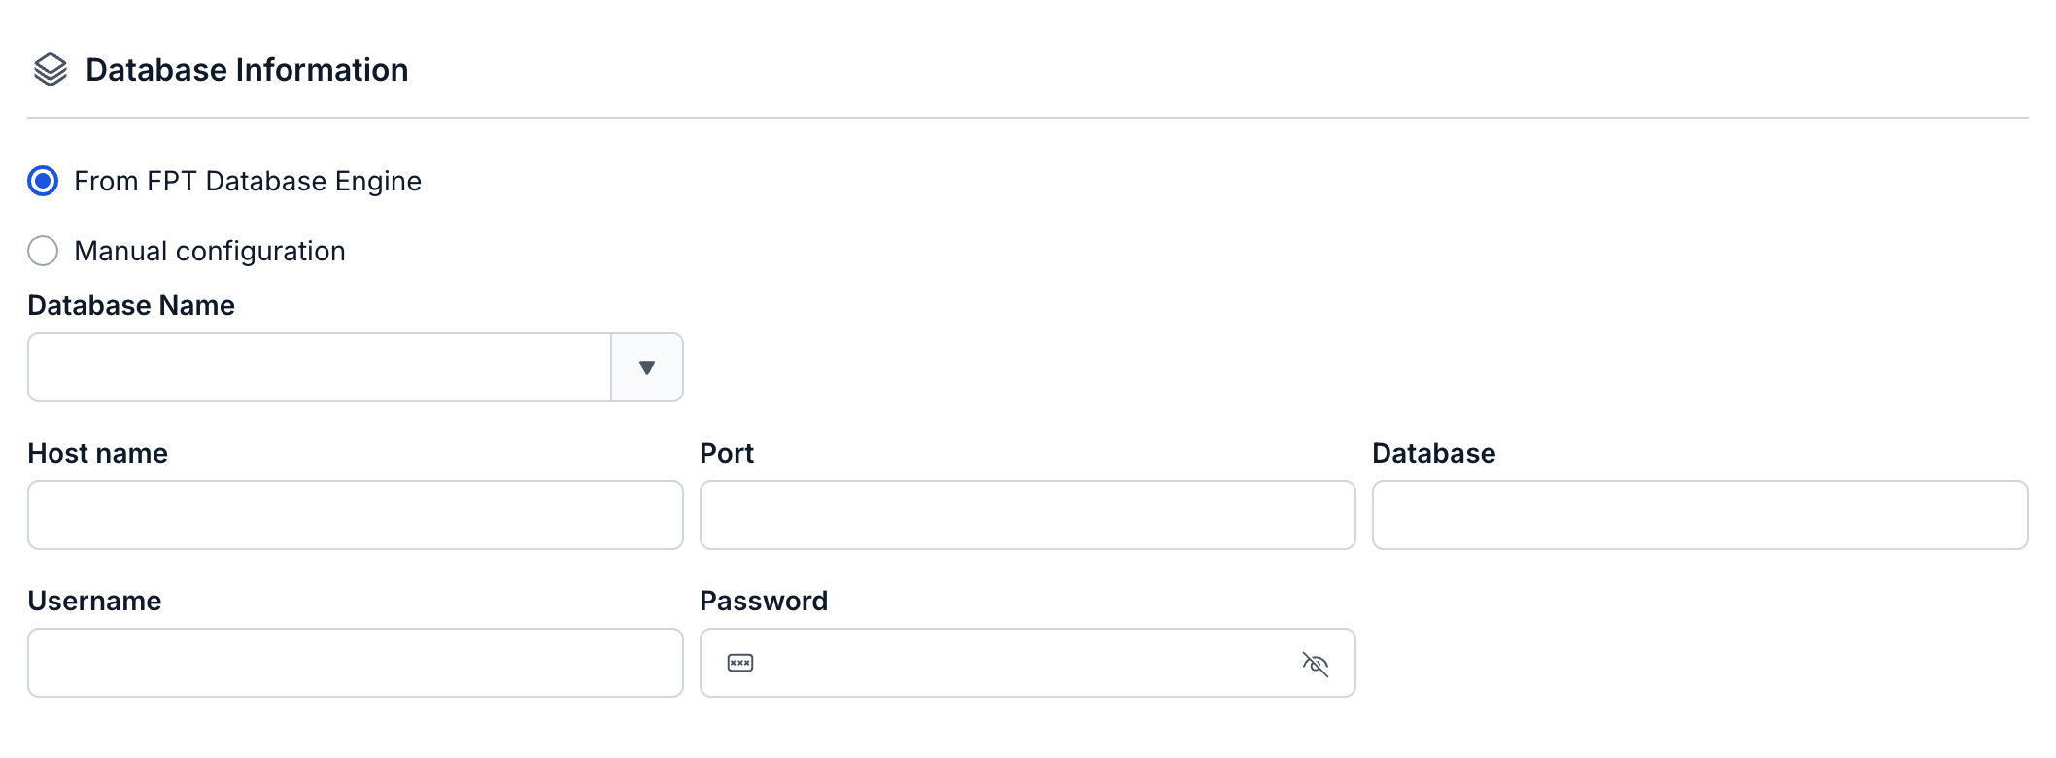Focus the Username input field
The height and width of the screenshot is (758, 2056).
point(356,663)
